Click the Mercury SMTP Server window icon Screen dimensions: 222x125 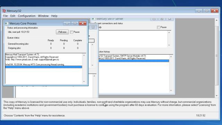[x=93, y=19]
